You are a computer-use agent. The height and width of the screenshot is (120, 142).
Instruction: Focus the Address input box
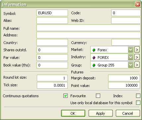[x=89, y=35]
